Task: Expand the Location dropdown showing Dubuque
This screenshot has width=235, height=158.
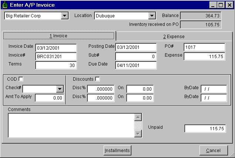Action: (152, 16)
